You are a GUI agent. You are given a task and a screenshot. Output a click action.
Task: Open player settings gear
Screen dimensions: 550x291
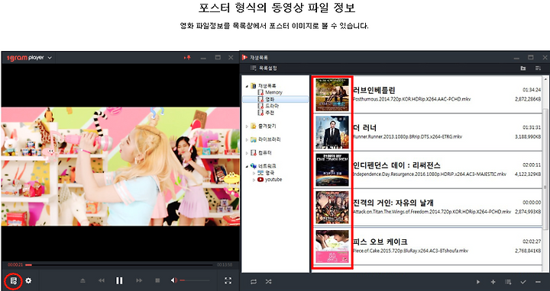tap(28, 280)
